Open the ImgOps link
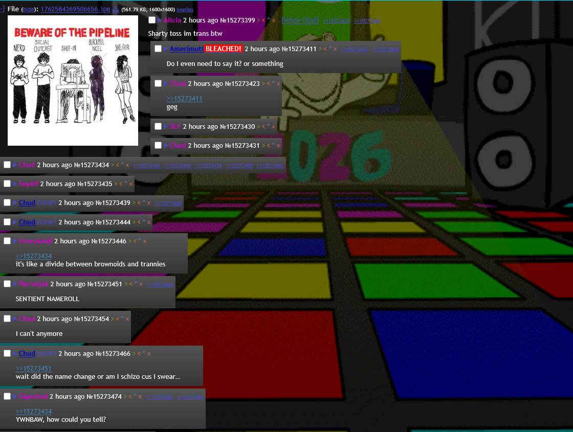The image size is (573, 432). click(185, 9)
